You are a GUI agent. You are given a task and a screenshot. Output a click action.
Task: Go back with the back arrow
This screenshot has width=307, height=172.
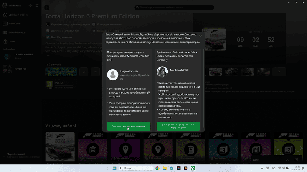coord(46,8)
